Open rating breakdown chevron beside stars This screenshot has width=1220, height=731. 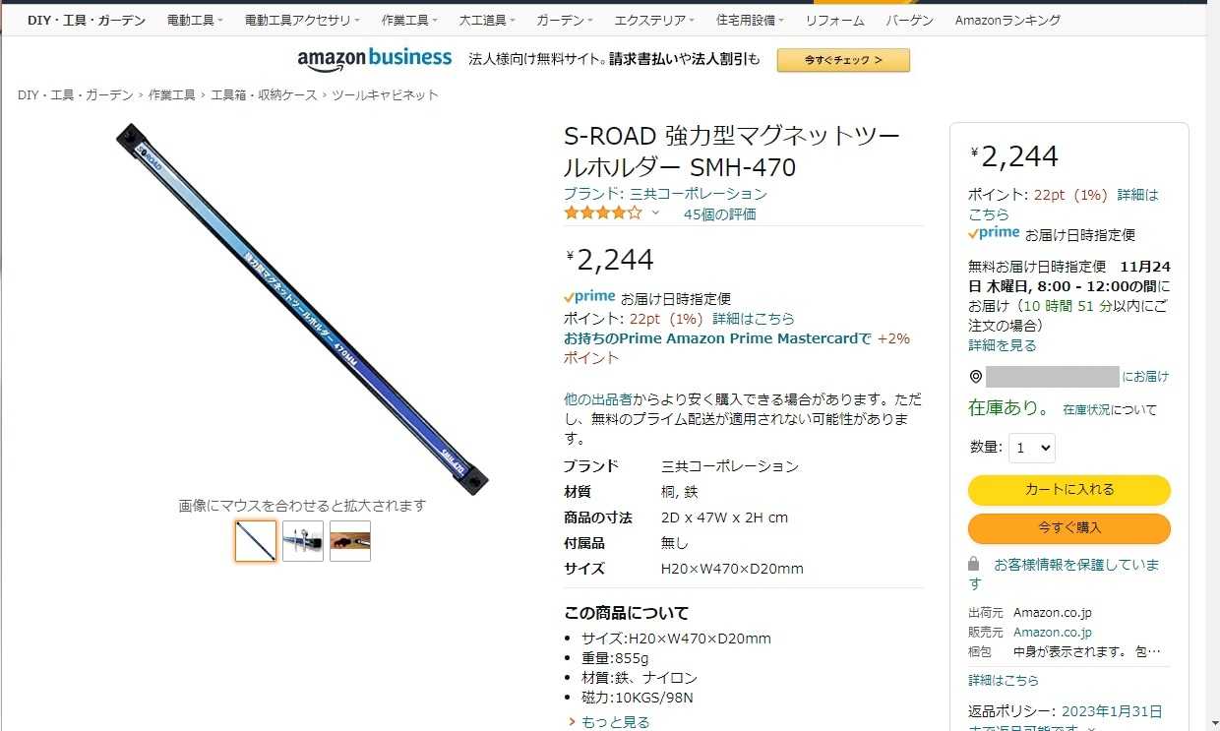click(656, 213)
